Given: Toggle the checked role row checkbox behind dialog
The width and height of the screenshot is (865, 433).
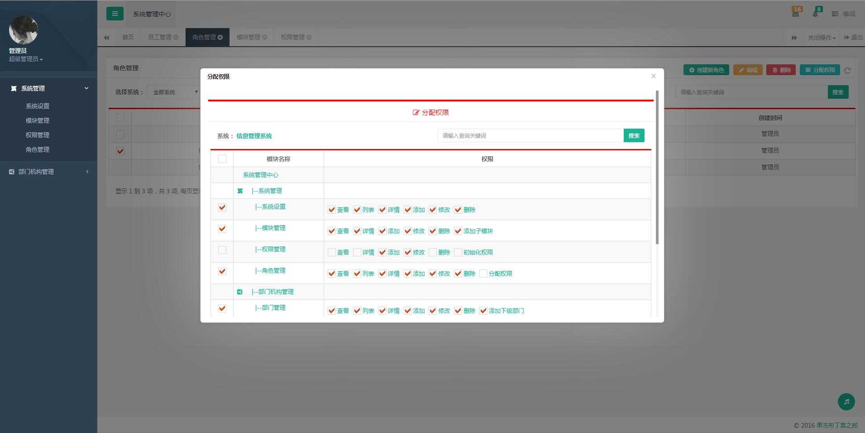Looking at the screenshot, I should pyautogui.click(x=120, y=151).
